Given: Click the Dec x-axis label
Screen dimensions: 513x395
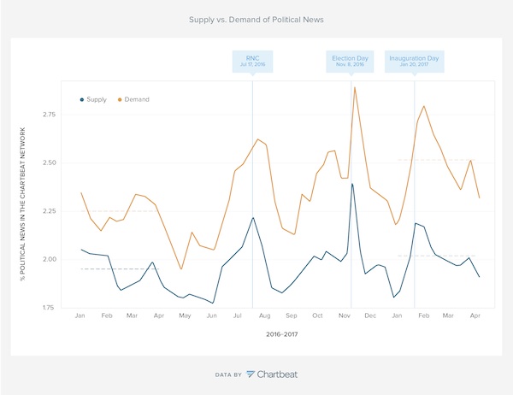Looking at the screenshot, I should 371,315.
